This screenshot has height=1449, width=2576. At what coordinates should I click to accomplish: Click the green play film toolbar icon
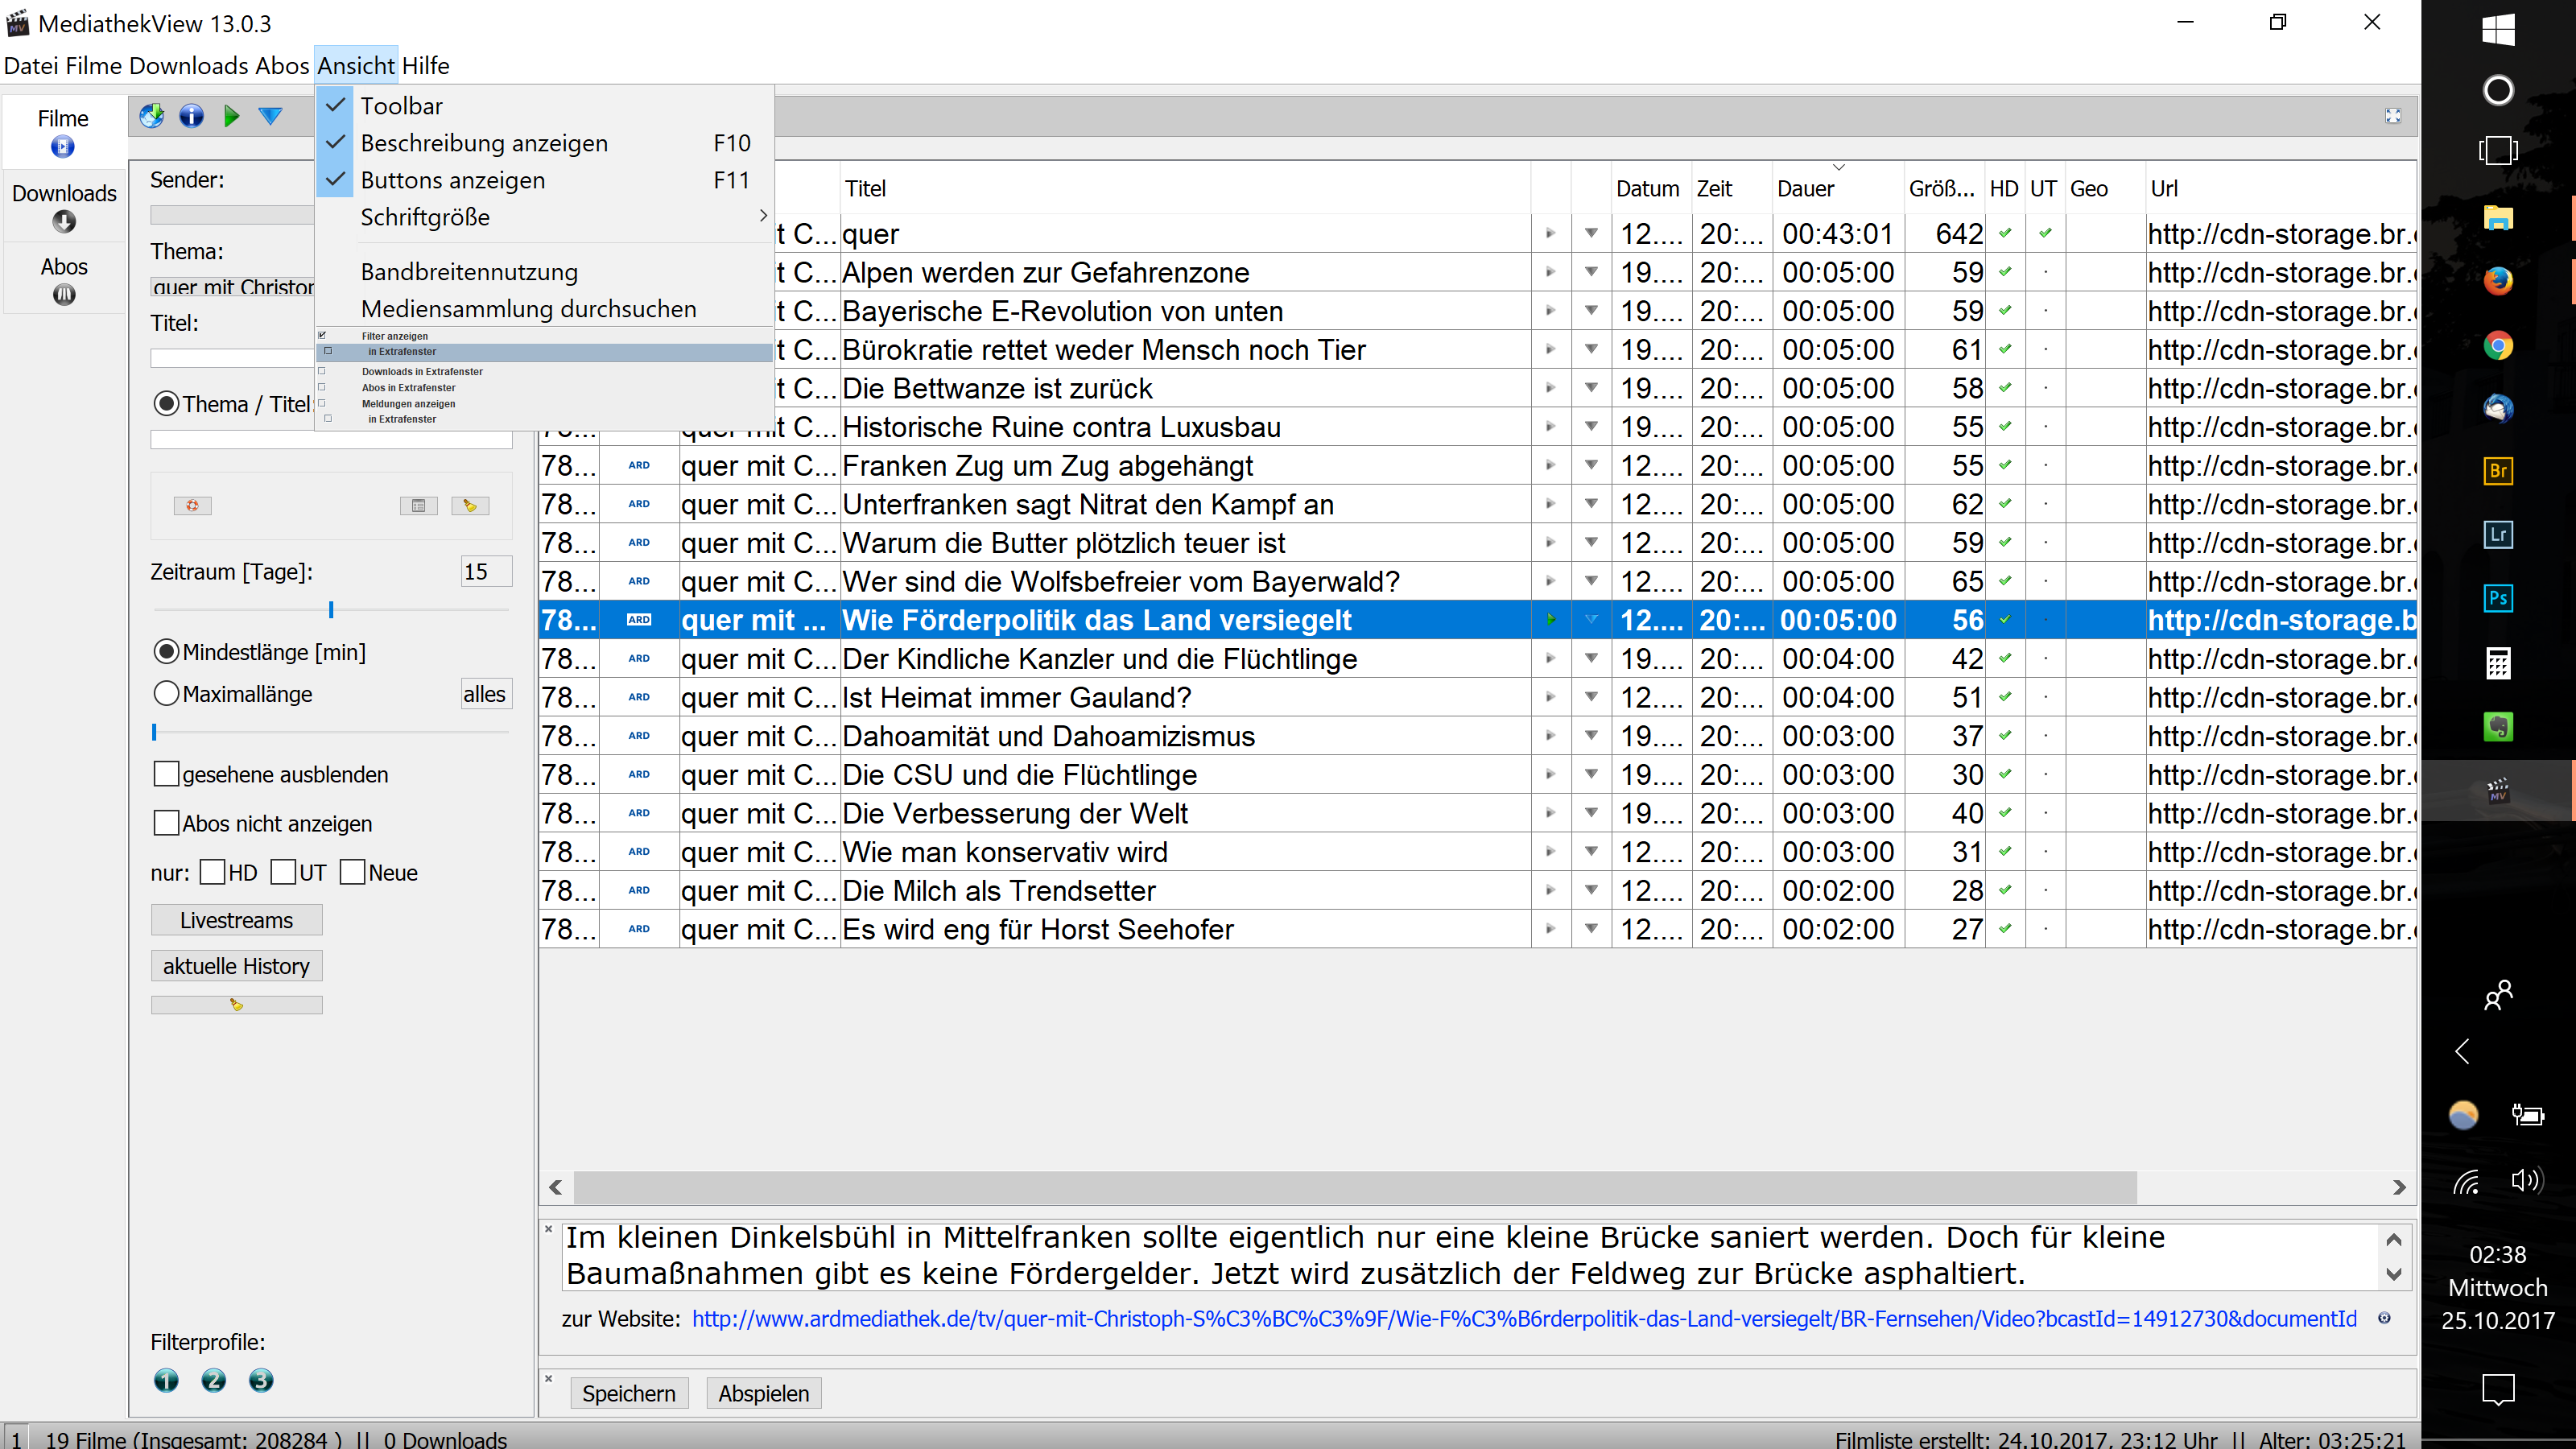[x=231, y=116]
